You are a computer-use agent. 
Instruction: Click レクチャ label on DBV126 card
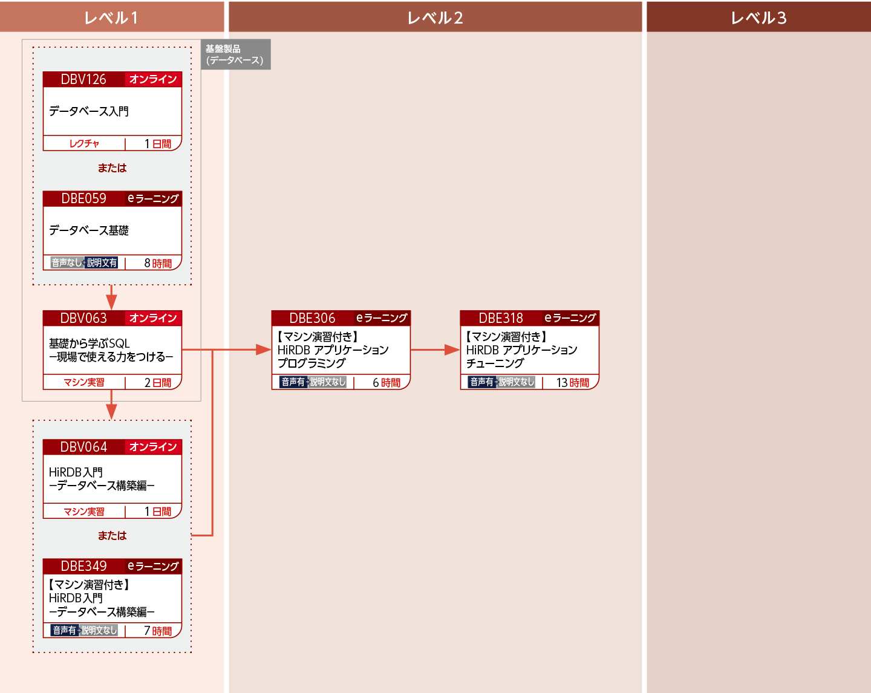pos(84,143)
